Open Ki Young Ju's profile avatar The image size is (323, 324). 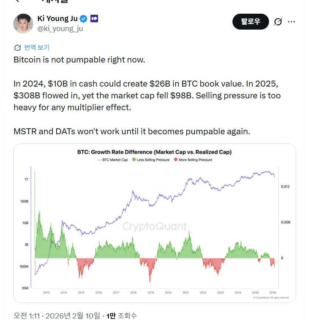point(23,23)
